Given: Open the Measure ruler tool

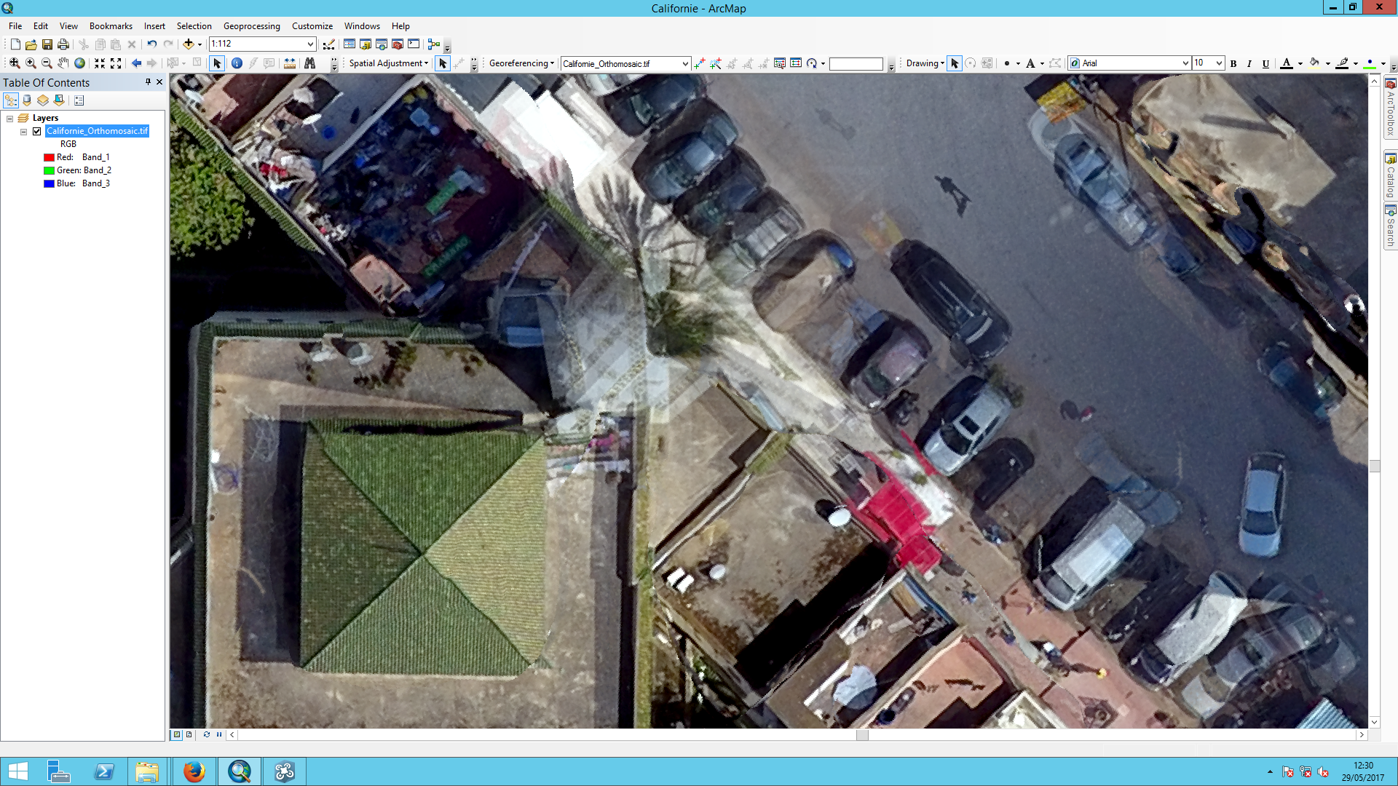Looking at the screenshot, I should coord(290,63).
